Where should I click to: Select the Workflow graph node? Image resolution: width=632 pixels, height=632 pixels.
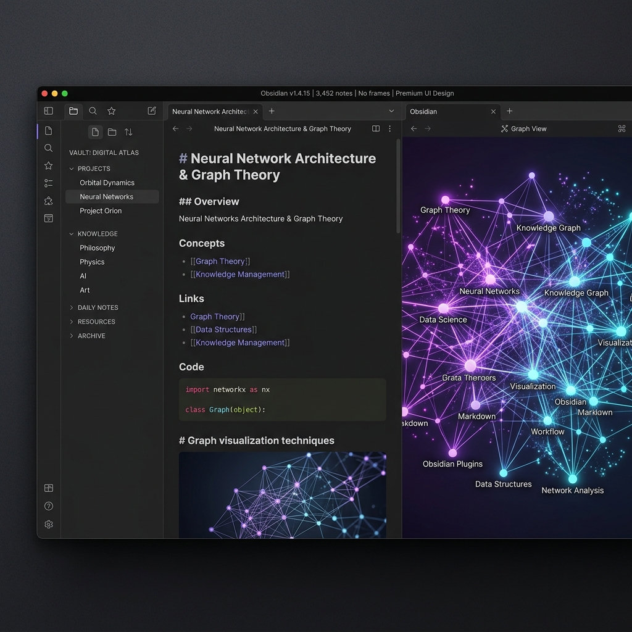[x=548, y=420]
